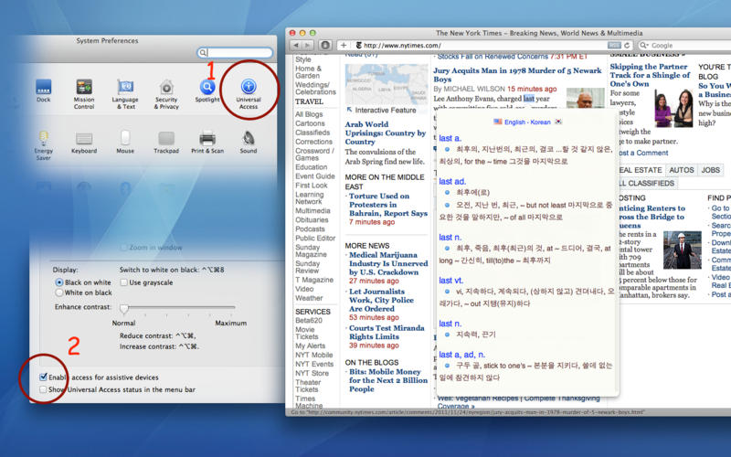Viewport: 731px width, 457px height.
Task: Open Medical Marijuana Industry Is Unnerved article
Action: click(x=388, y=263)
